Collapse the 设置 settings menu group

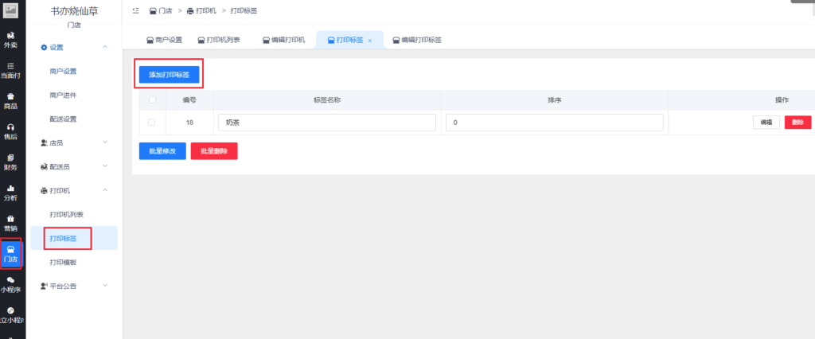click(x=105, y=47)
